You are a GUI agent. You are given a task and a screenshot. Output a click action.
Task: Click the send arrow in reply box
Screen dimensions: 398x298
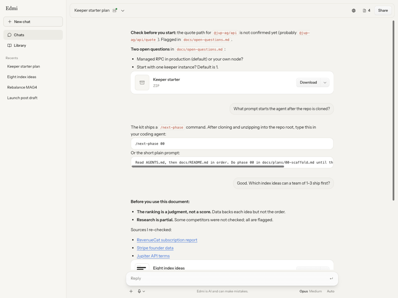coord(331,279)
